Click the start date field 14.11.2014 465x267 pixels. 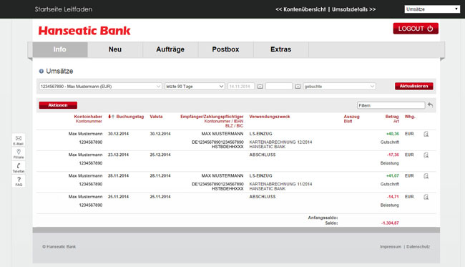coord(241,87)
